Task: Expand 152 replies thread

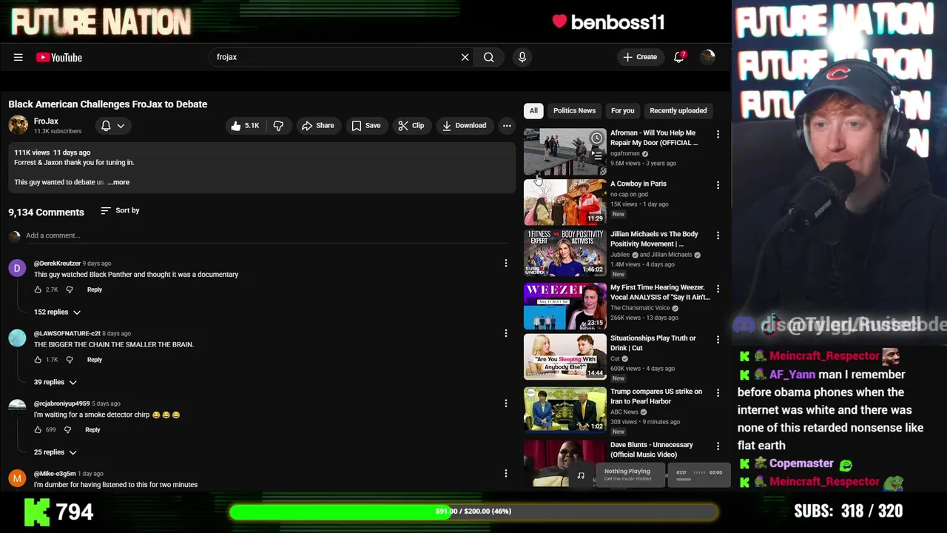Action: (x=57, y=312)
